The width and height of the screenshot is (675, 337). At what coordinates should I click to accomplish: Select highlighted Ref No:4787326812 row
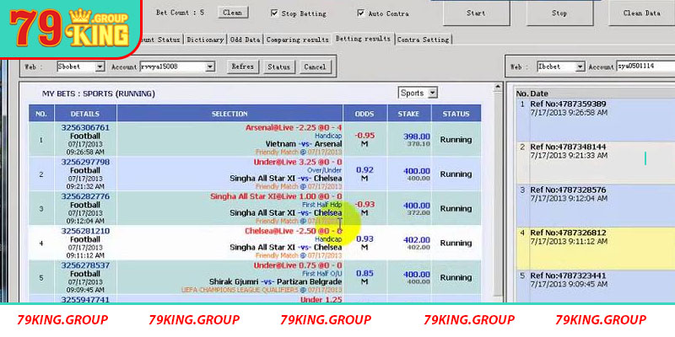click(596, 249)
